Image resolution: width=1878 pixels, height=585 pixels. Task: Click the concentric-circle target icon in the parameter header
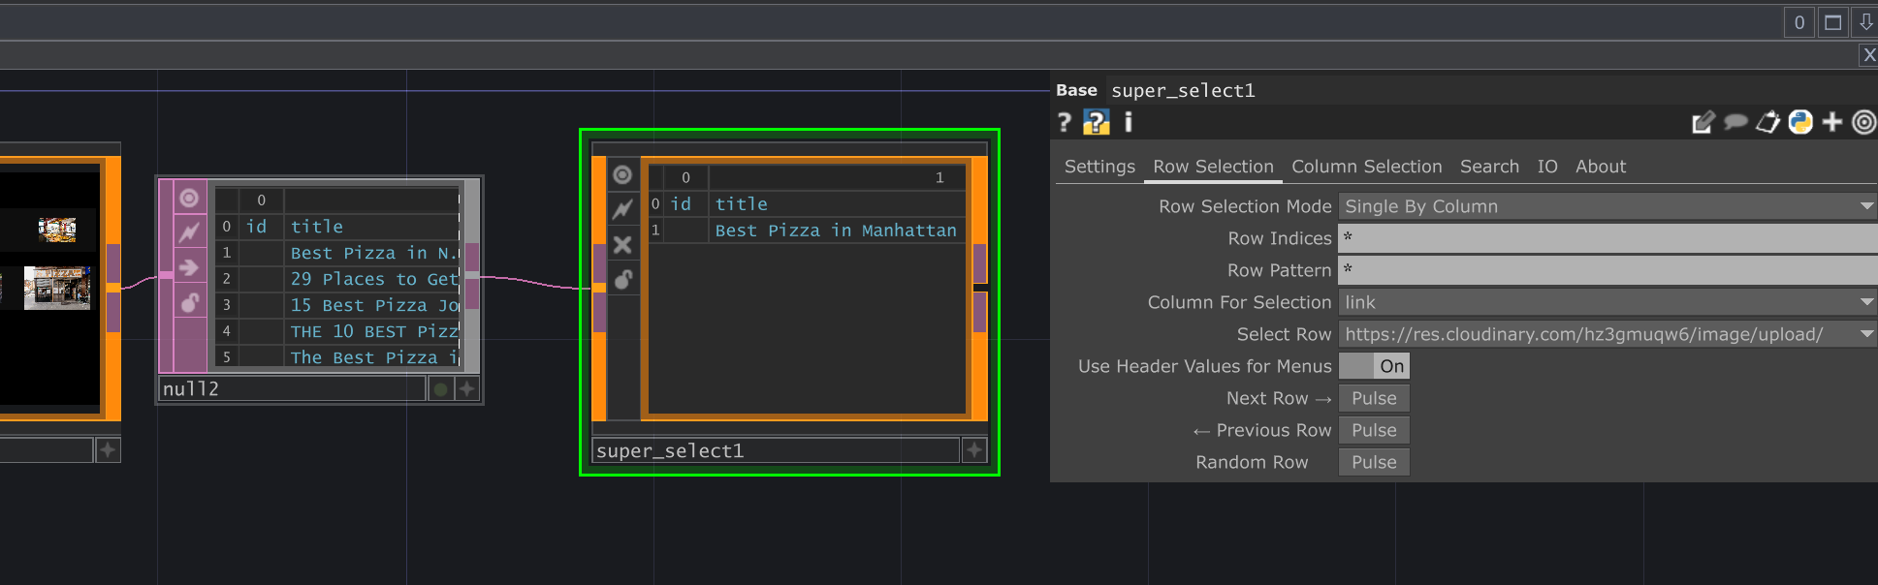click(x=1863, y=122)
